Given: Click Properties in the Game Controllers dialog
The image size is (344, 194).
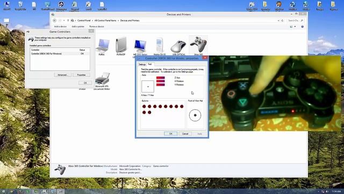Looking at the screenshot, I should pos(81,75).
